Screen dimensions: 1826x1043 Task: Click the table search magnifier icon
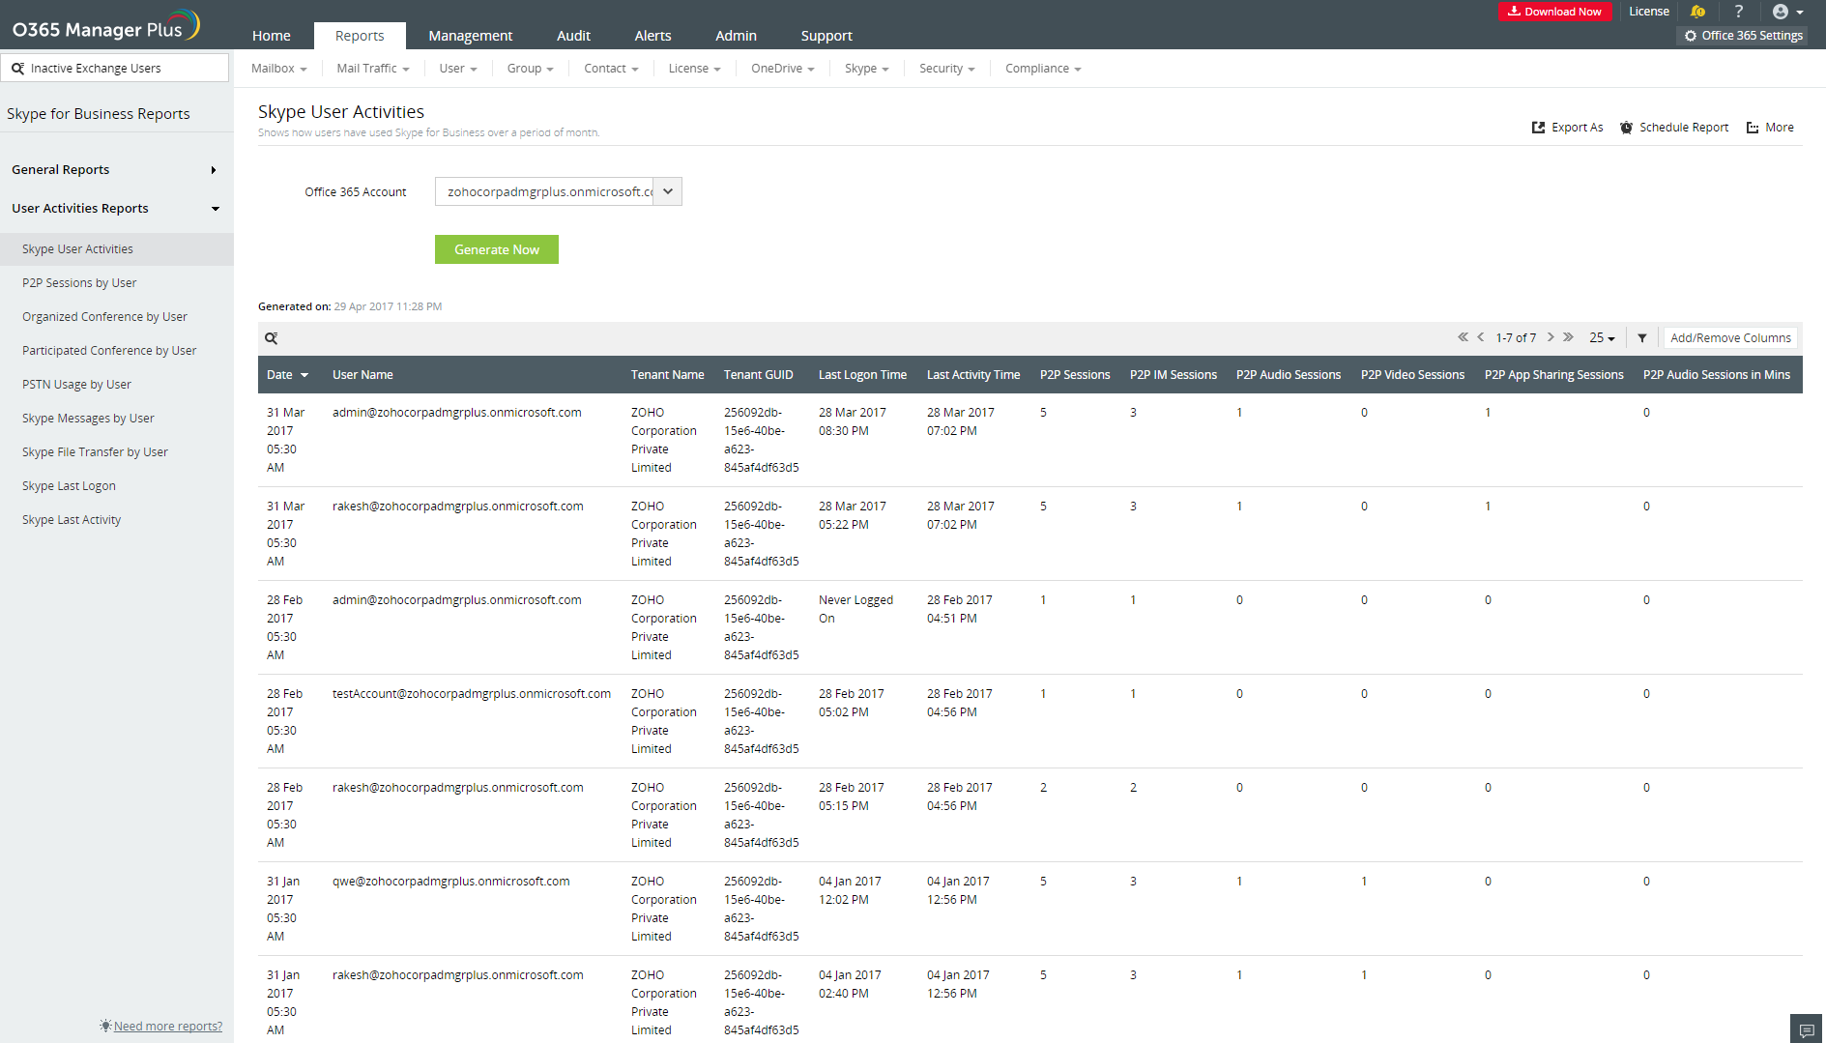pyautogui.click(x=272, y=338)
